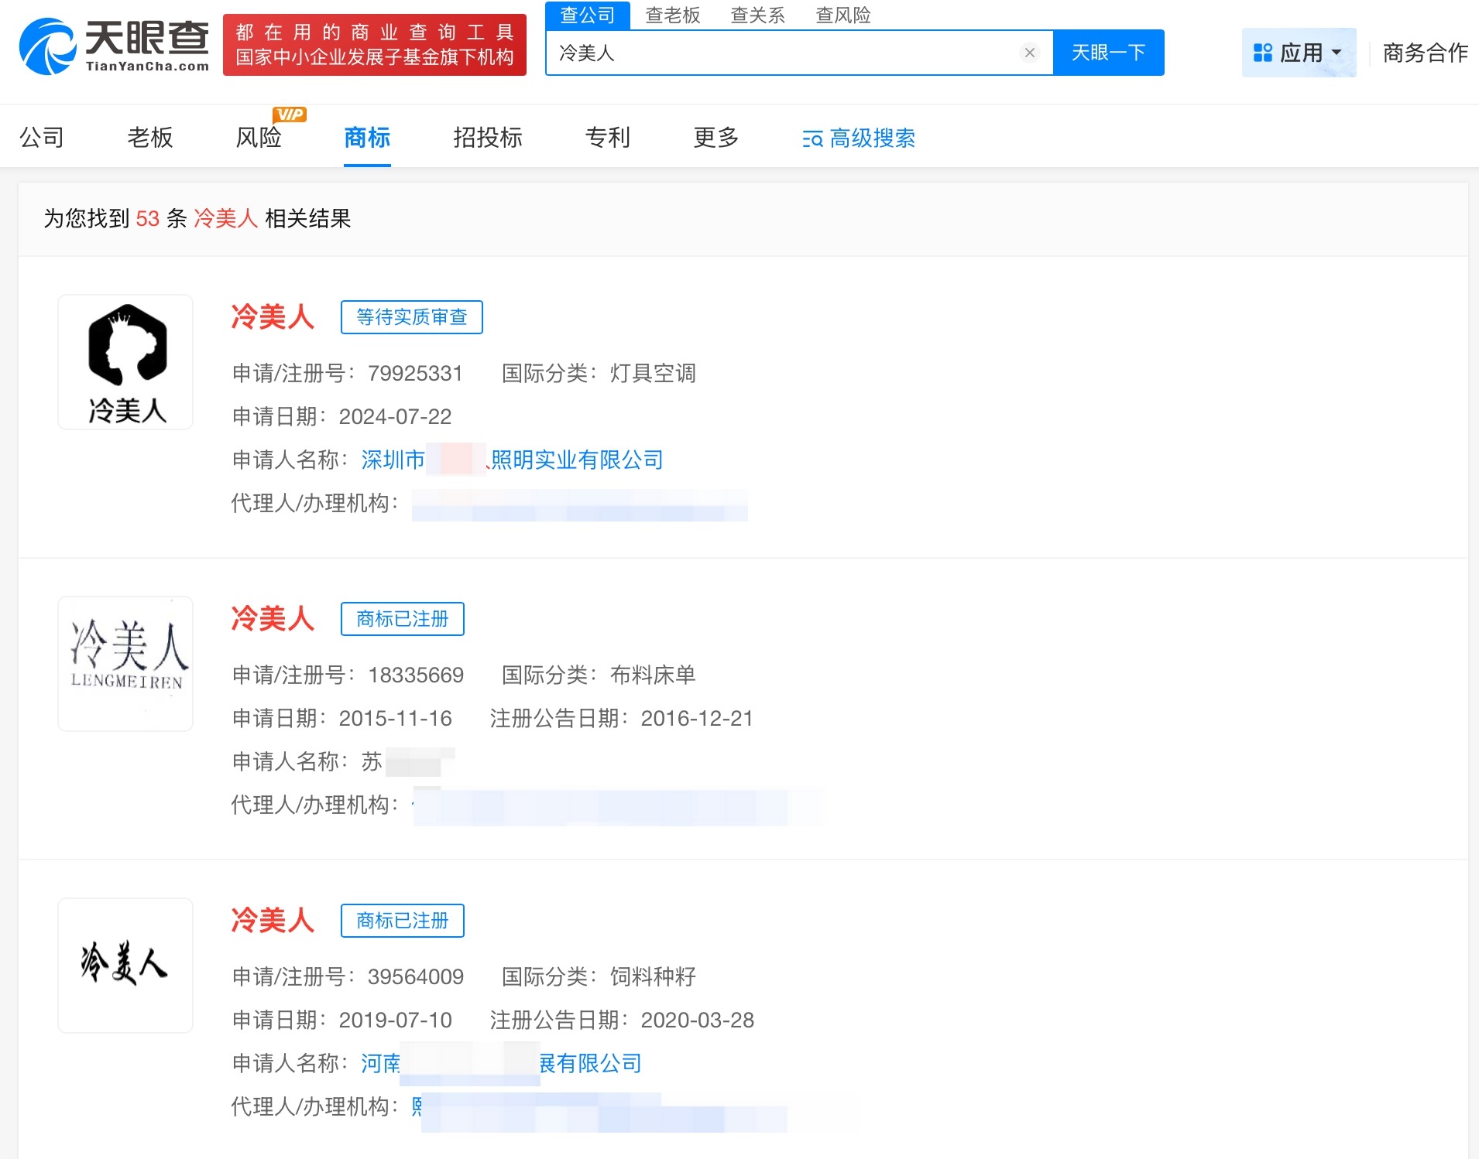Select the 专利 navigation tab

(607, 138)
